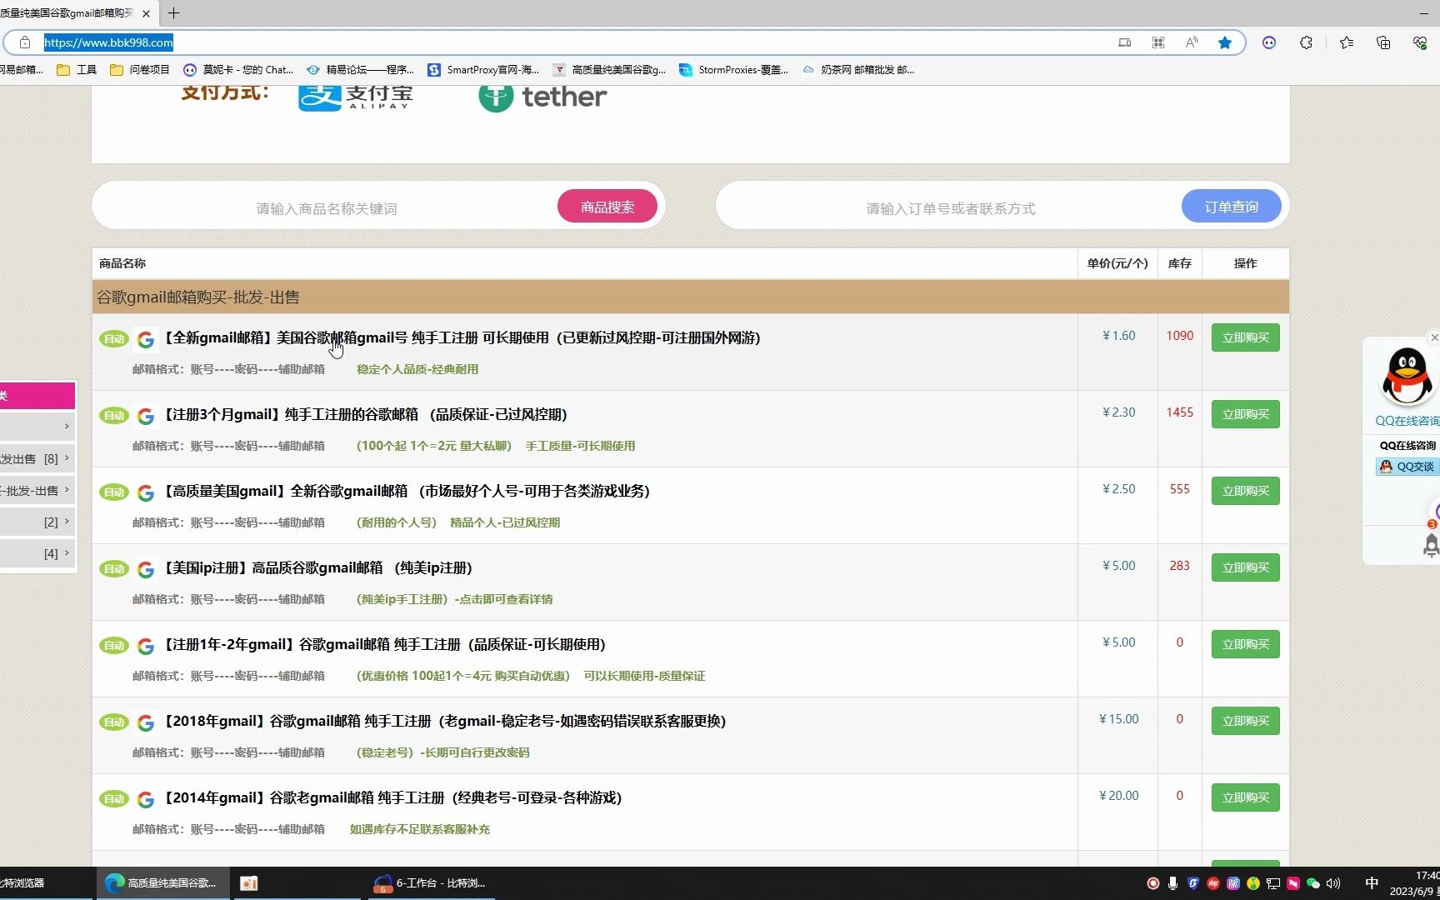Image resolution: width=1440 pixels, height=900 pixels.
Task: Click the volume speaker tray icon
Action: 1333,883
